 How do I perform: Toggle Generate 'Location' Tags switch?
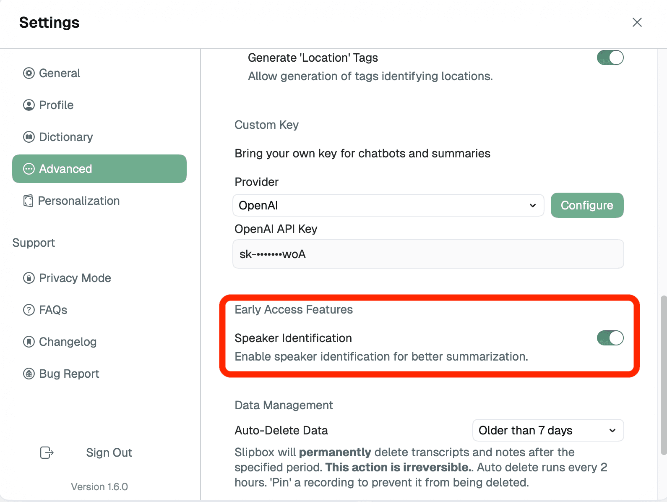pyautogui.click(x=610, y=58)
